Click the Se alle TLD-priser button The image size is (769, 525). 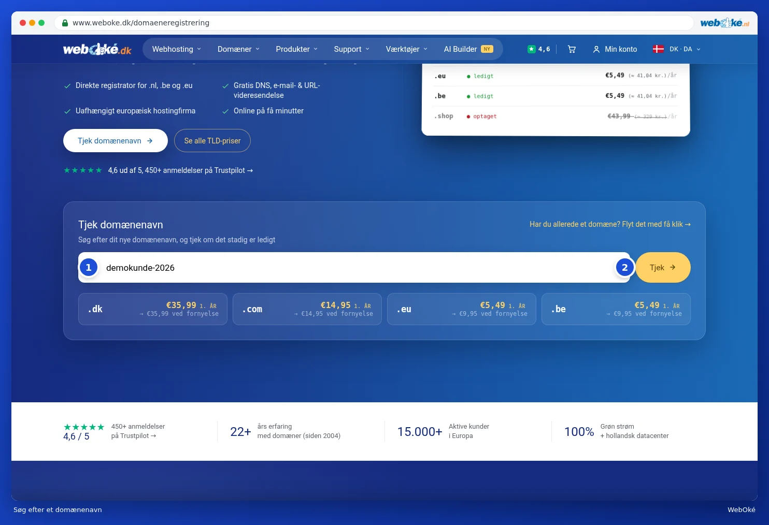(x=212, y=141)
